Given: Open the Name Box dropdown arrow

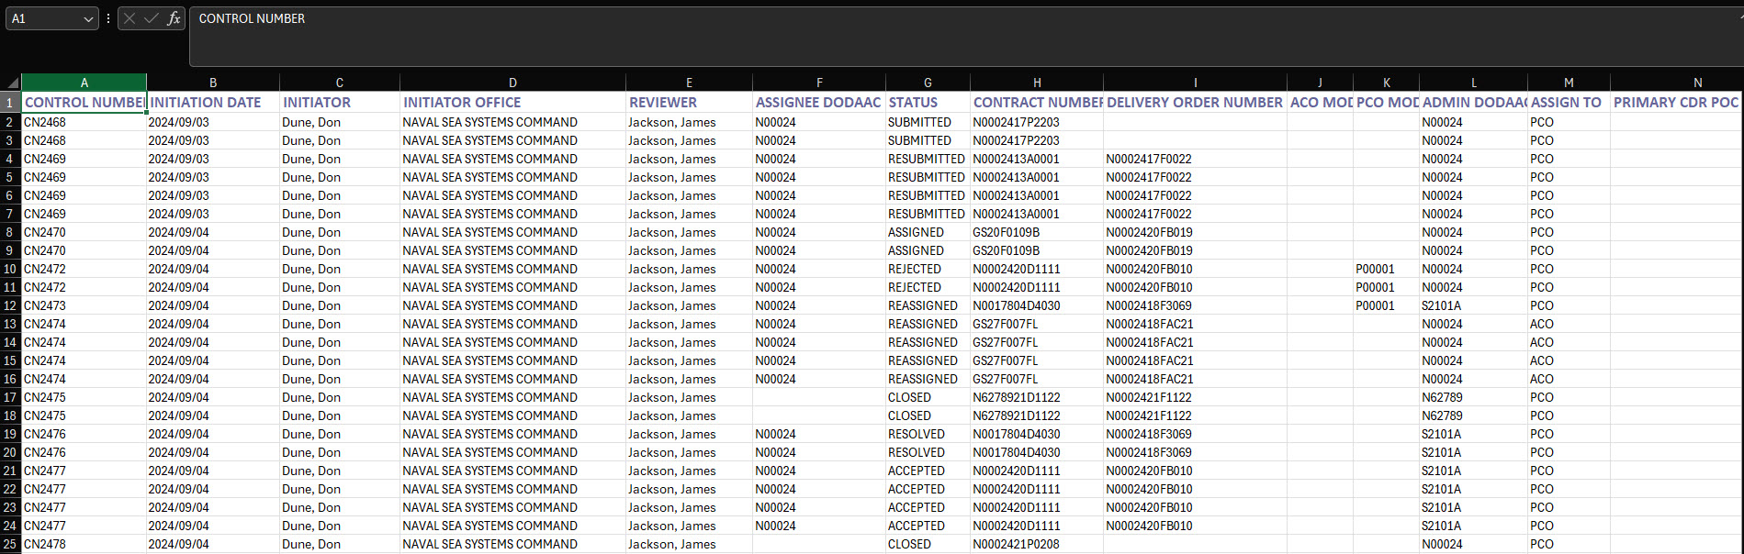Looking at the screenshot, I should click(x=88, y=18).
